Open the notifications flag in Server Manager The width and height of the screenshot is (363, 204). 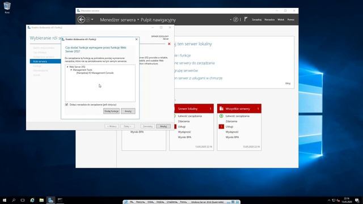pos(246,19)
